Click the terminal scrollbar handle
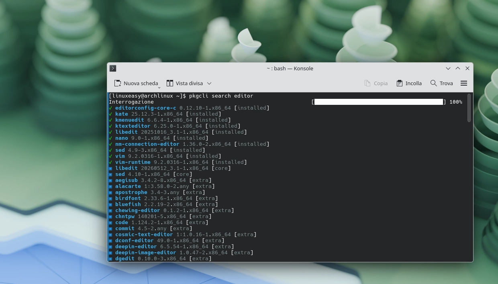 (469, 108)
